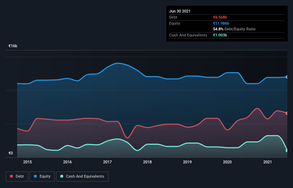
Task: Click the €1.003b cash value
Action: pyautogui.click(x=220, y=35)
